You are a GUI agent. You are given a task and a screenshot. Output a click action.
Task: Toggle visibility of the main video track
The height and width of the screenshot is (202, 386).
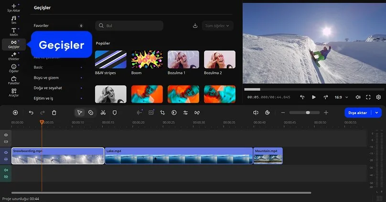coord(6,152)
